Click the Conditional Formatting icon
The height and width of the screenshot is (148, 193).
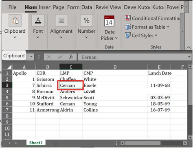128,18
